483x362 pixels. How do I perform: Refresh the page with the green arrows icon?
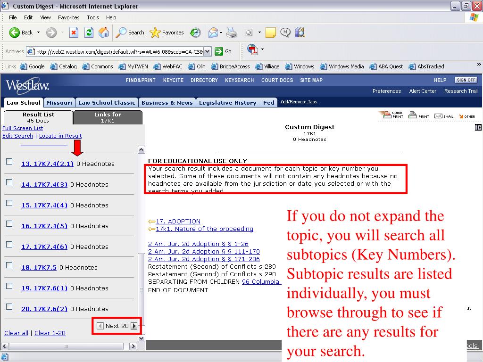[x=89, y=33]
